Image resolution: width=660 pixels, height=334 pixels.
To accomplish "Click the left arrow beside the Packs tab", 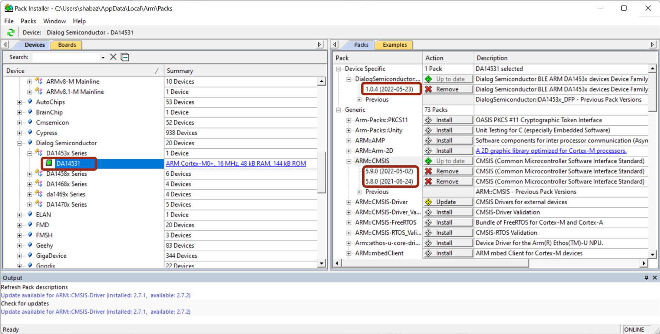I will 335,44.
